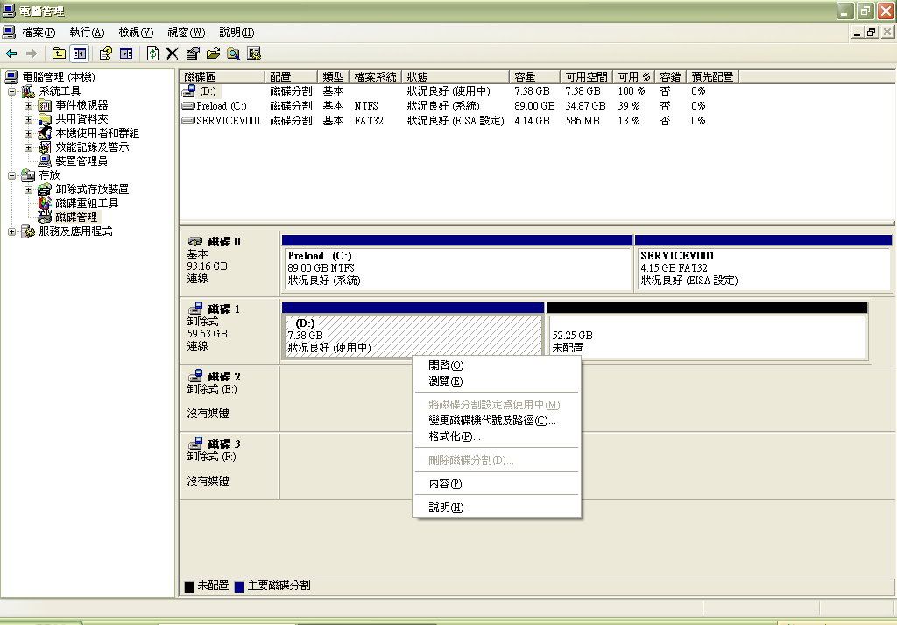Image resolution: width=897 pixels, height=625 pixels.
Task: Click the Refresh toolbar icon
Action: 152,53
